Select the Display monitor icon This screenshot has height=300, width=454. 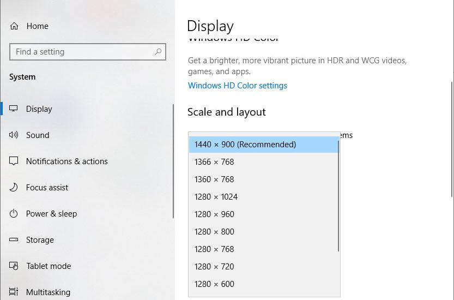(13, 109)
